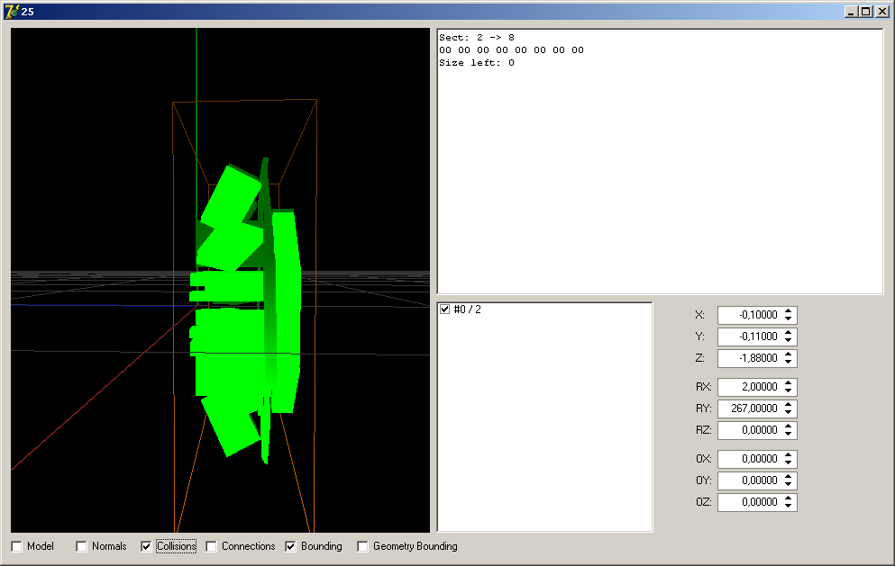The width and height of the screenshot is (895, 566).
Task: Increase RX rotation with the up arrow
Action: (x=789, y=383)
